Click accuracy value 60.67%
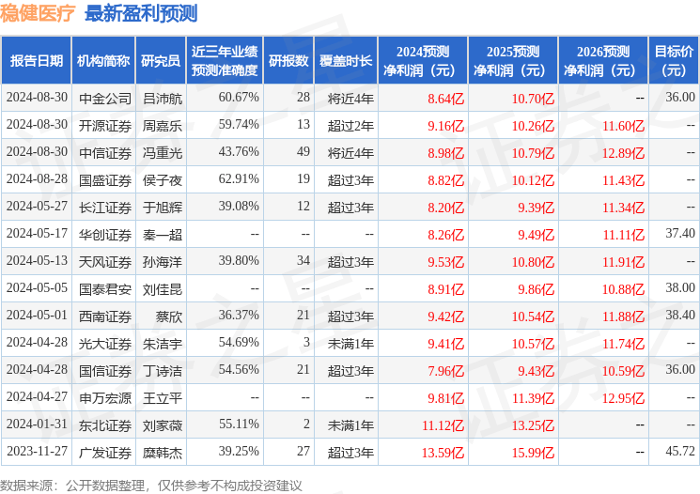700x494 pixels. coord(239,98)
